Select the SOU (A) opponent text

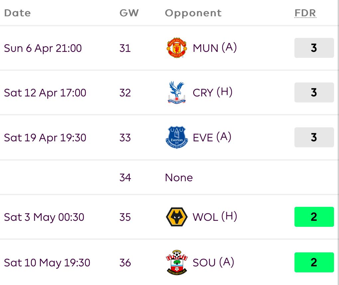click(213, 263)
